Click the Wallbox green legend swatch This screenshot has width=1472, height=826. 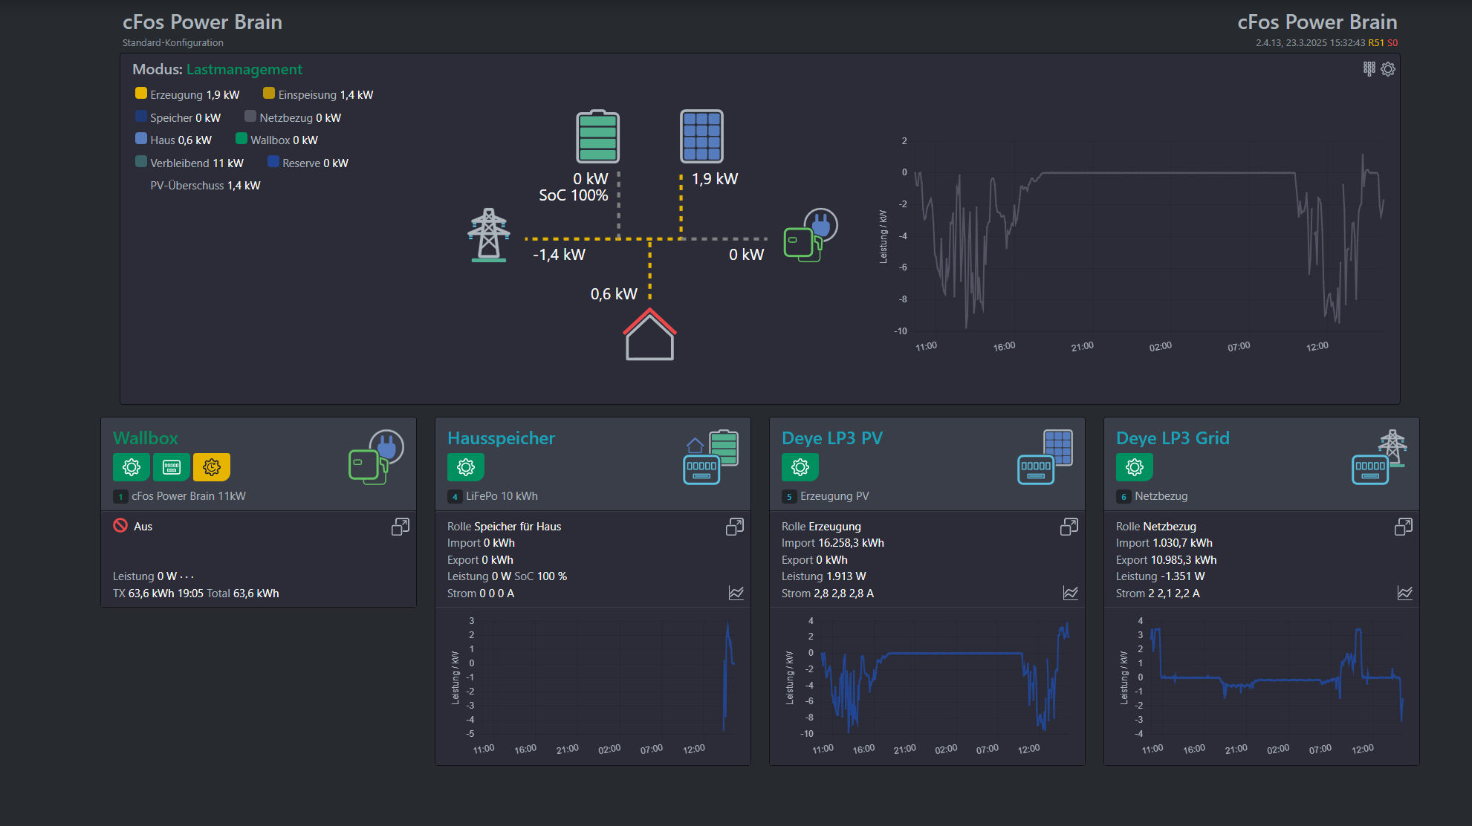(x=241, y=138)
